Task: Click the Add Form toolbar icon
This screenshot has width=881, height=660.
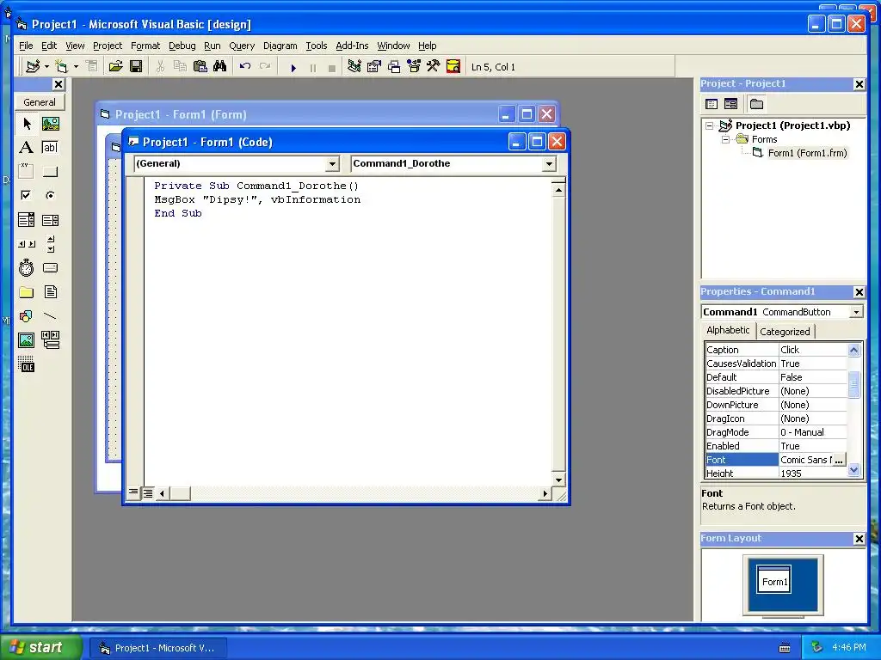Action: [x=61, y=67]
